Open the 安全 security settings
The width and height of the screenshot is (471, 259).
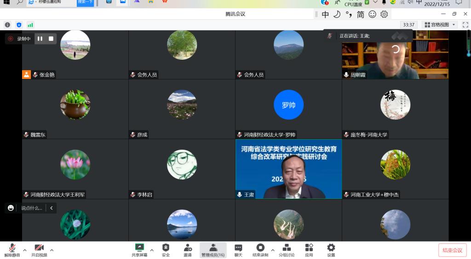[166, 250]
